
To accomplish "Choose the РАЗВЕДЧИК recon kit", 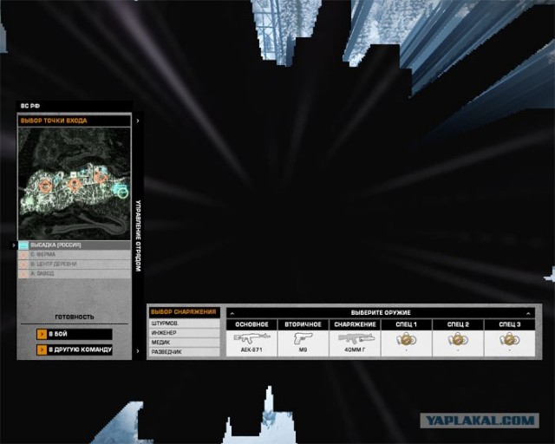I will pyautogui.click(x=185, y=352).
